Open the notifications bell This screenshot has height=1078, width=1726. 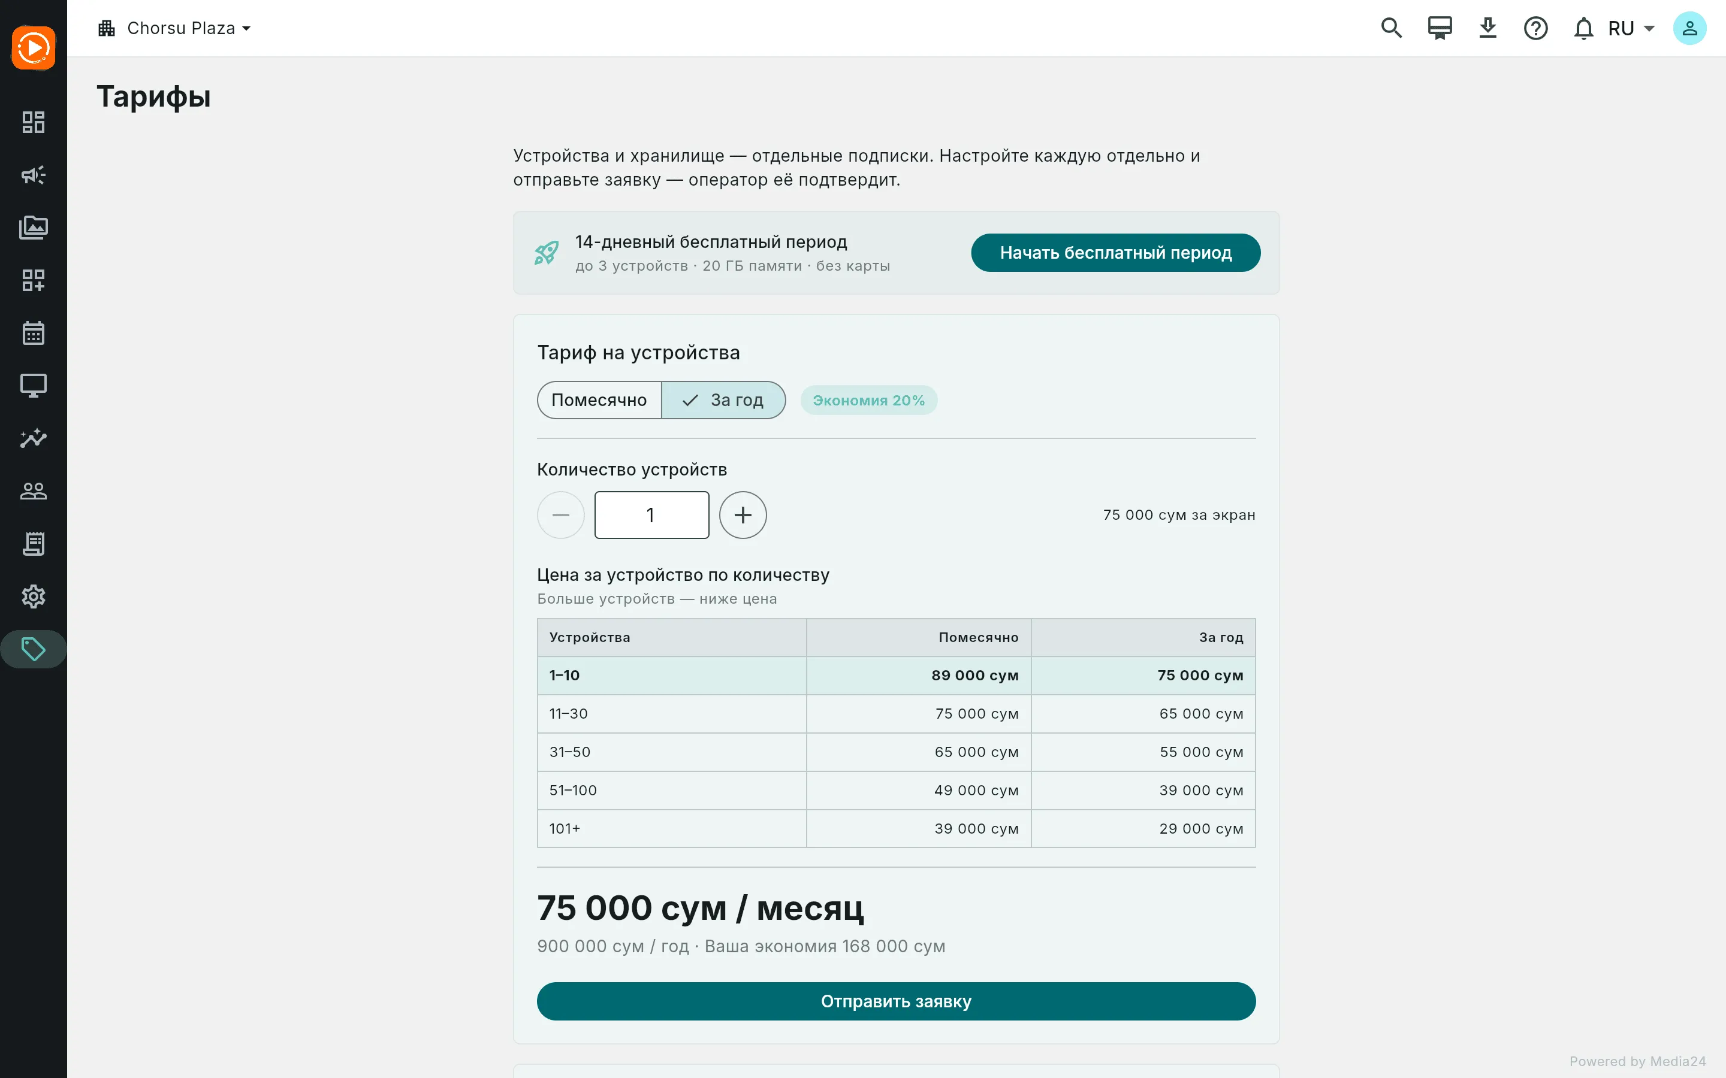point(1583,29)
